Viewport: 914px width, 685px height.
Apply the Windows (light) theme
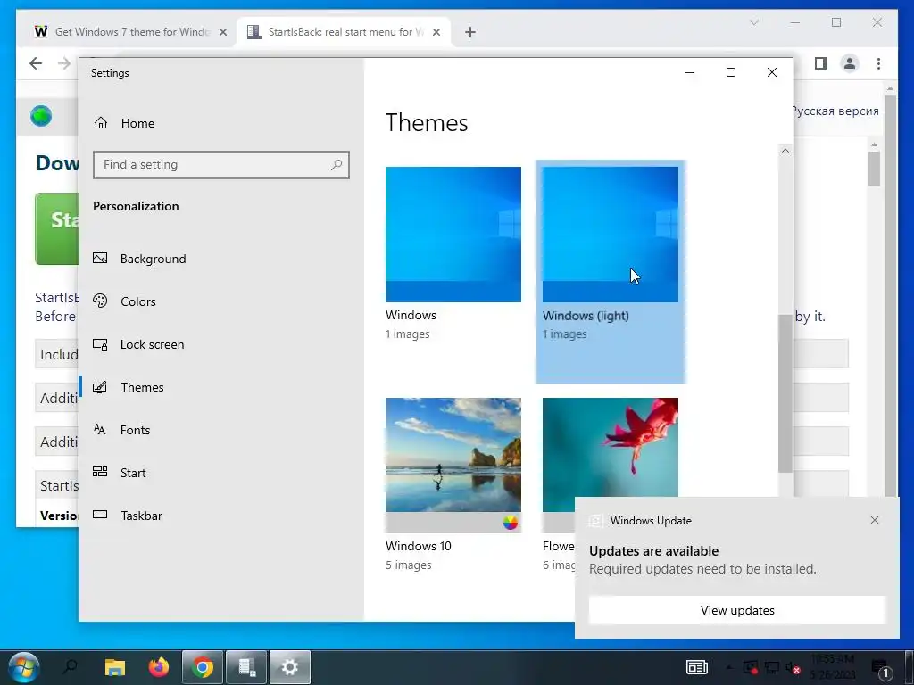(611, 235)
